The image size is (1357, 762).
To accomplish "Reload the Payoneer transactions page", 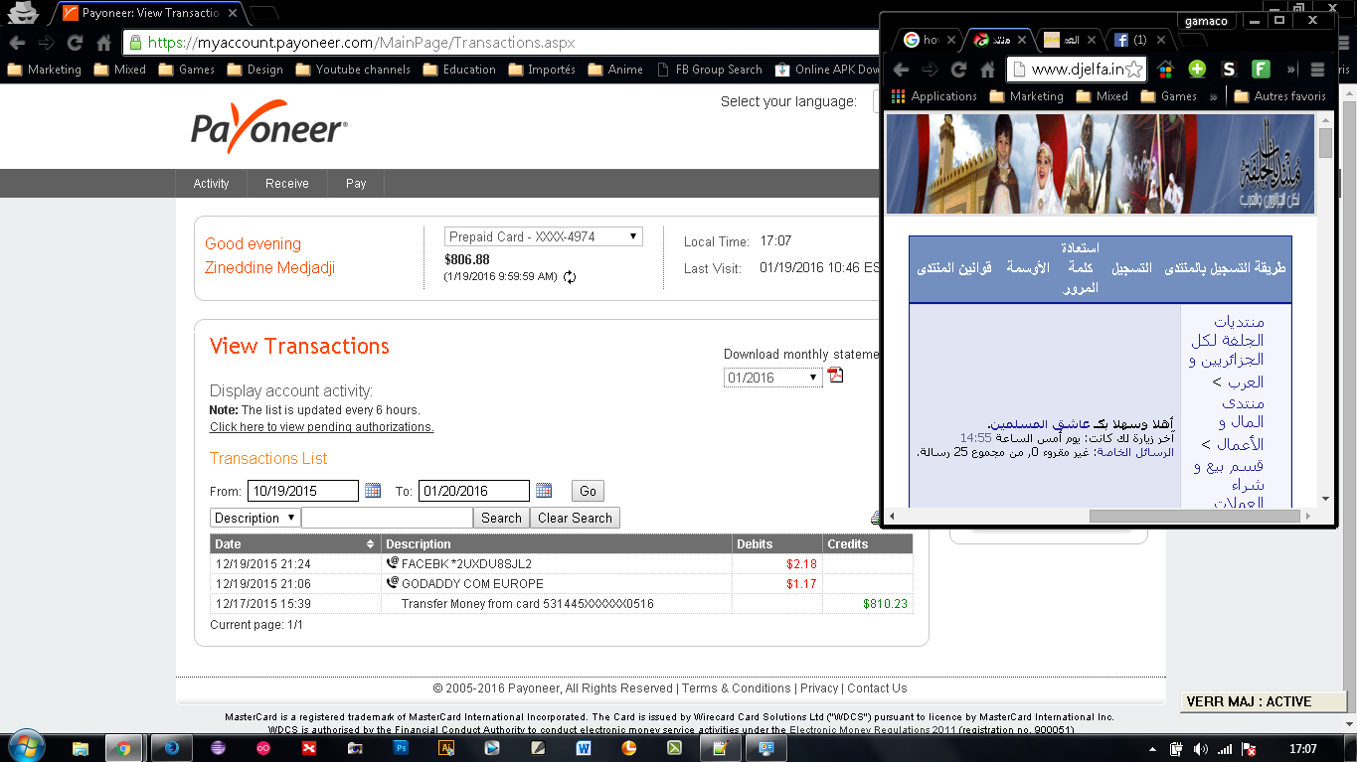I will tap(74, 43).
